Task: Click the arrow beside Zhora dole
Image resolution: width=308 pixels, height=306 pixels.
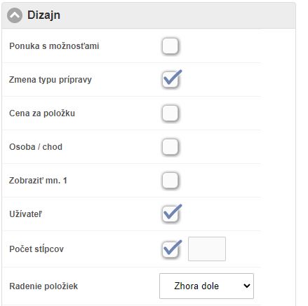Action: coord(247,286)
